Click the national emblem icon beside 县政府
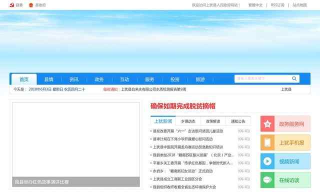320x192 pixels. [31, 5]
